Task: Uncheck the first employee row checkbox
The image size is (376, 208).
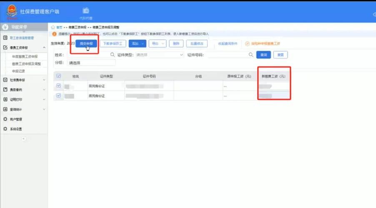Action: (x=58, y=86)
